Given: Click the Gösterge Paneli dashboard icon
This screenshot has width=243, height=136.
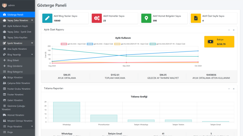Looking at the screenshot, I should click(4, 14).
